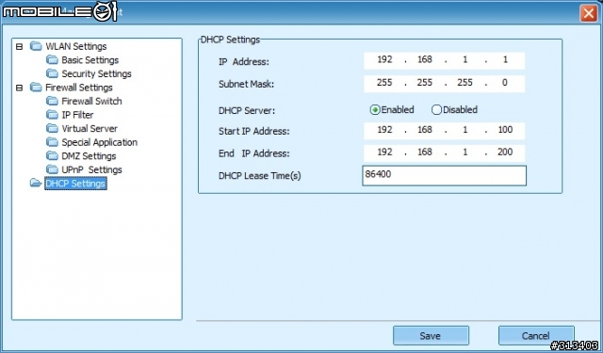This screenshot has height=353, width=603.
Task: Click the Security Settings folder icon
Action: (x=52, y=73)
